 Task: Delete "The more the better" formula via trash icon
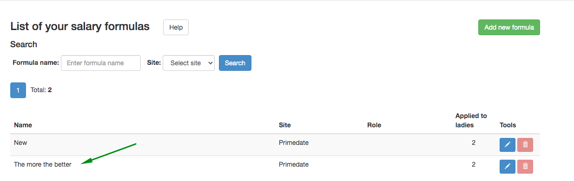525,166
